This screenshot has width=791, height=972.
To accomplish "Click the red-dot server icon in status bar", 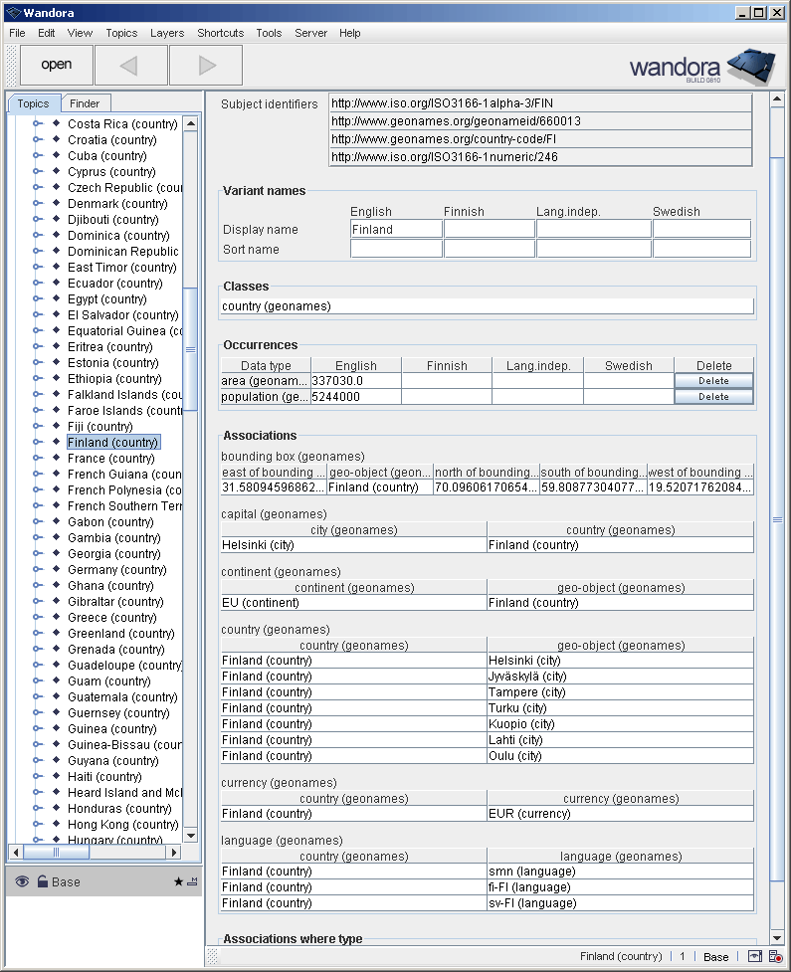I will (x=775, y=956).
